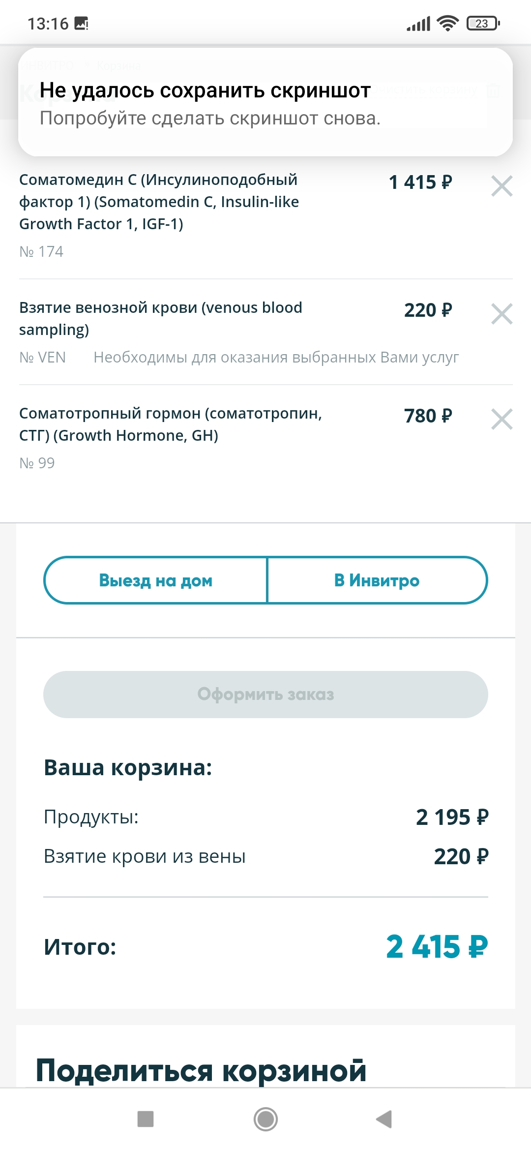
Task: Open "Взятие венозной крови" service details
Action: (x=160, y=318)
